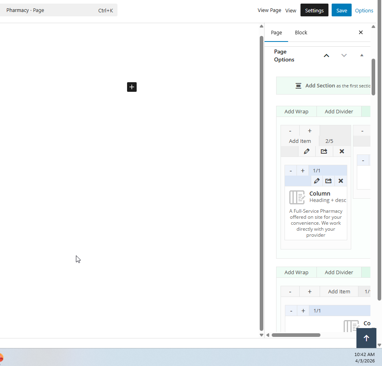Viewport: 382px width, 366px height.
Task: Open the View Page link
Action: pyautogui.click(x=269, y=10)
